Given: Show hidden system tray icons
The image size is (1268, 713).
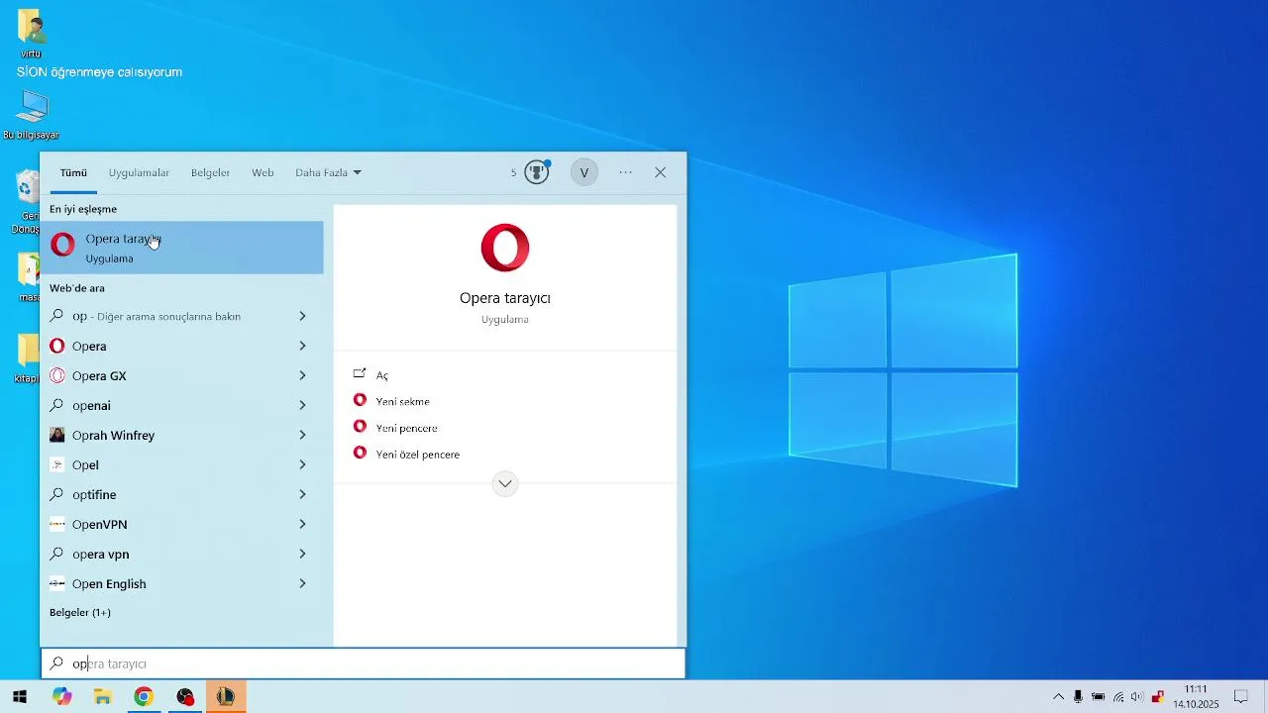Looking at the screenshot, I should (x=1058, y=697).
